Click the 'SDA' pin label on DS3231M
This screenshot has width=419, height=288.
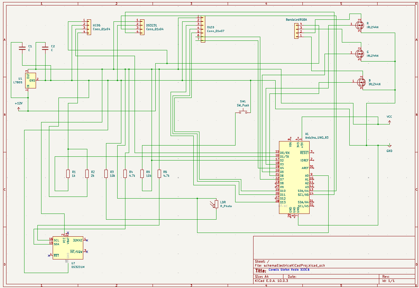point(56,244)
